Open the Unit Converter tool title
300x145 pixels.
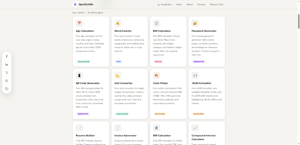coord(123,83)
